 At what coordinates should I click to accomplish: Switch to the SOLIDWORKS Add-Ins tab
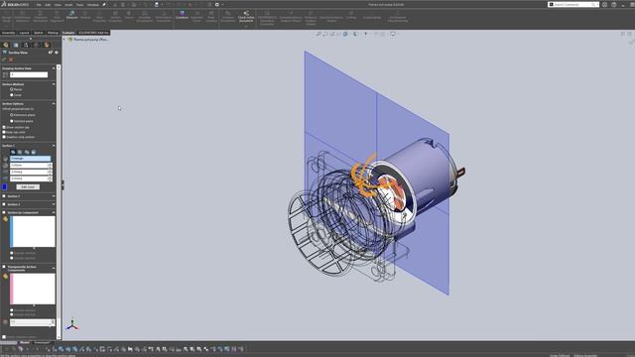tap(93, 33)
